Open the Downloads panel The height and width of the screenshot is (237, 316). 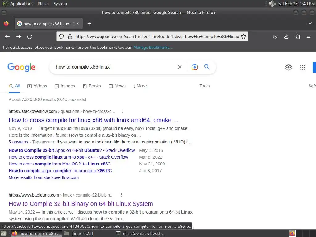coord(286,36)
